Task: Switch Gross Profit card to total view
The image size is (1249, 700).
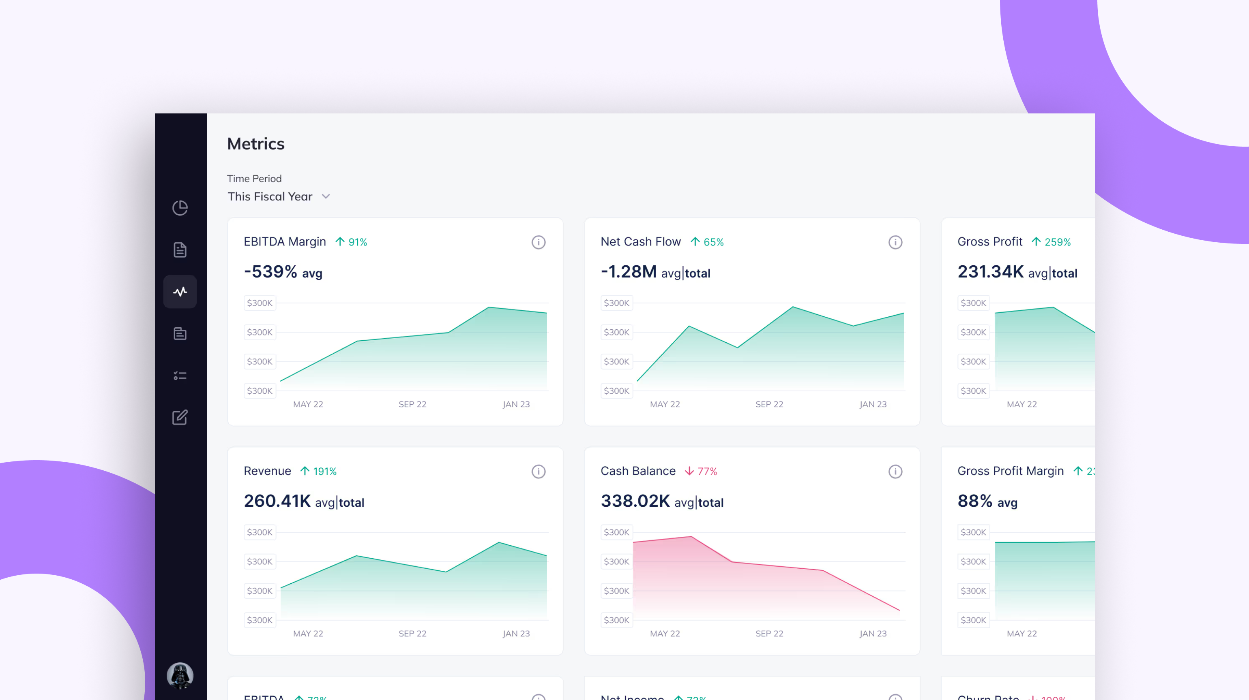Action: (1065, 273)
